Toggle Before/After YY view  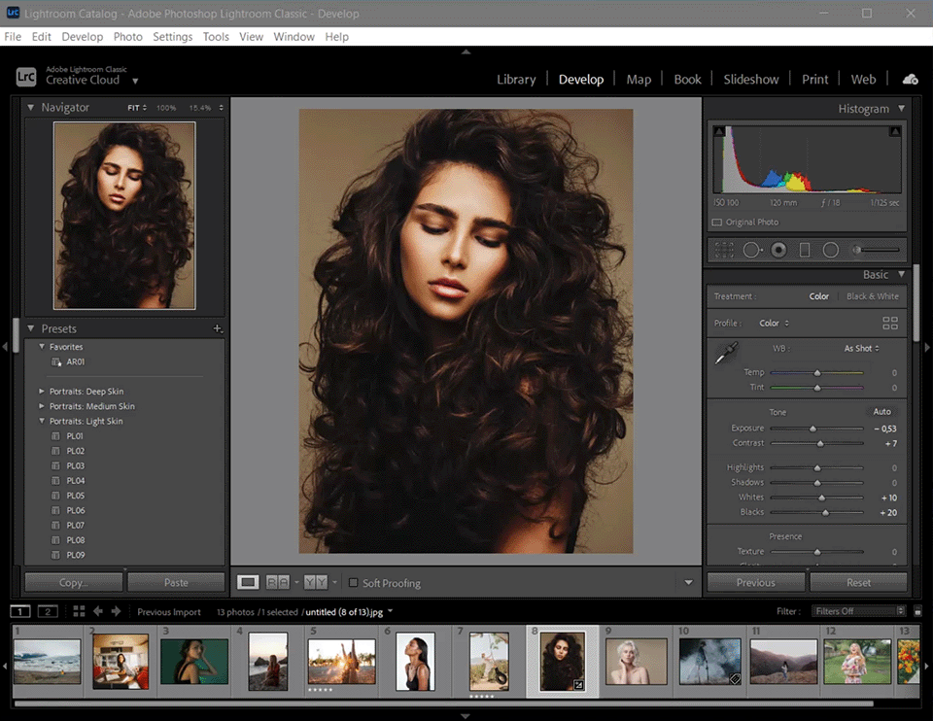tap(316, 582)
